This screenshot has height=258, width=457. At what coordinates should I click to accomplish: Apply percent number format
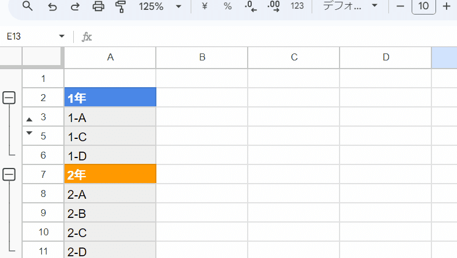point(227,6)
